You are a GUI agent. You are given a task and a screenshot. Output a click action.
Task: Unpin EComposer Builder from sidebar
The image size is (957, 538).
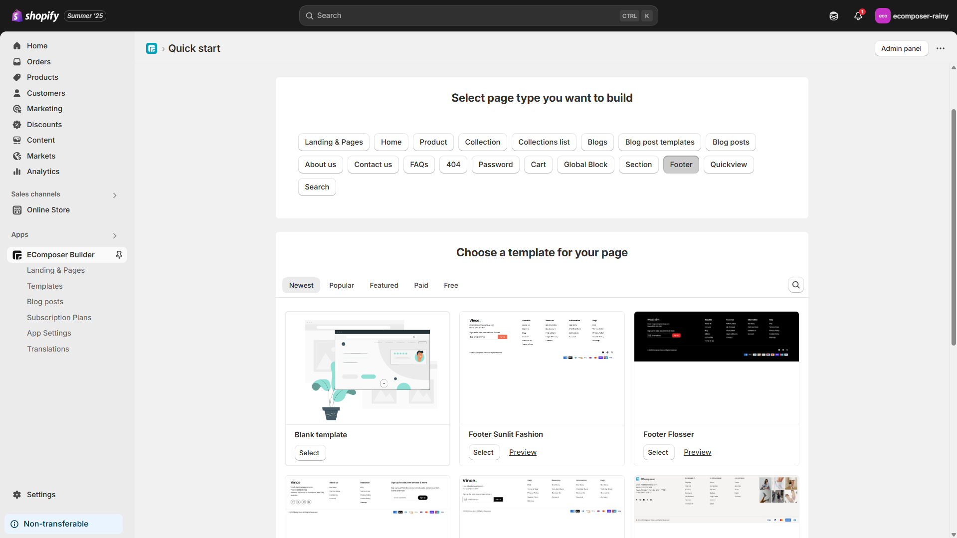pyautogui.click(x=119, y=254)
